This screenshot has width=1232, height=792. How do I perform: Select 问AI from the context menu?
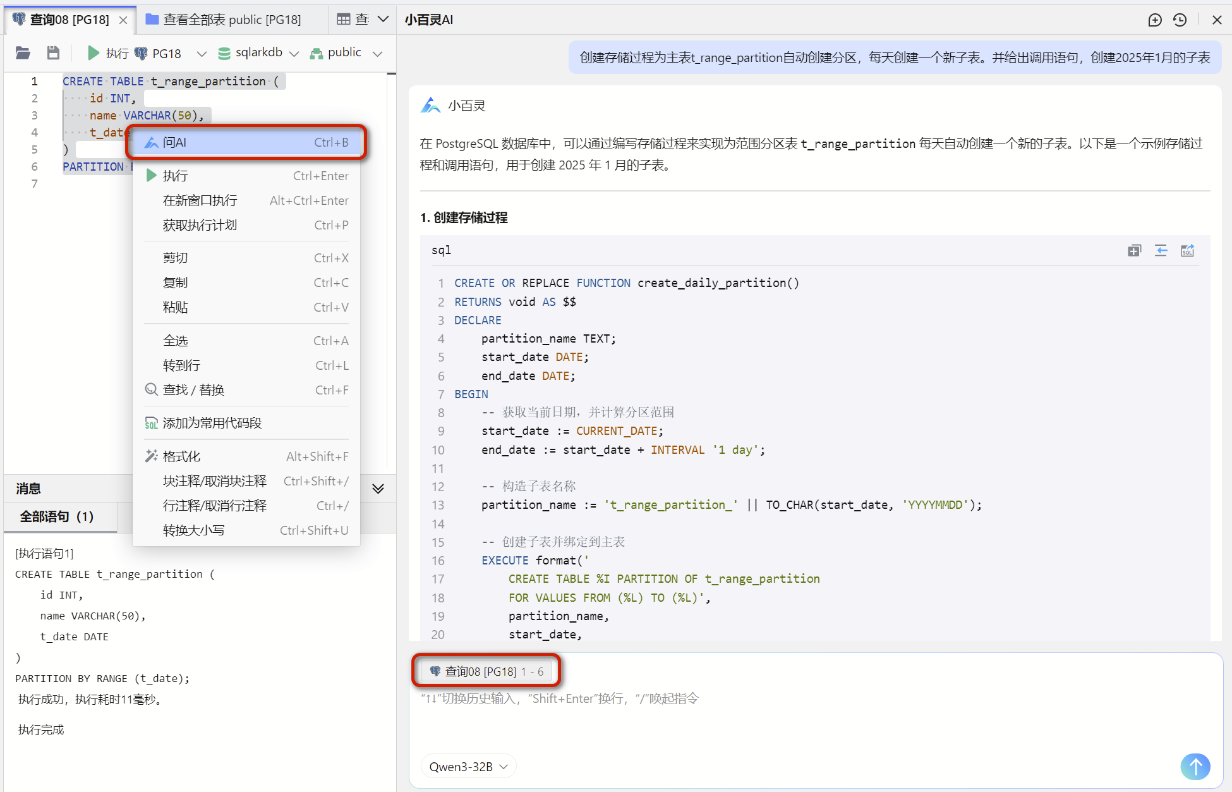[176, 142]
